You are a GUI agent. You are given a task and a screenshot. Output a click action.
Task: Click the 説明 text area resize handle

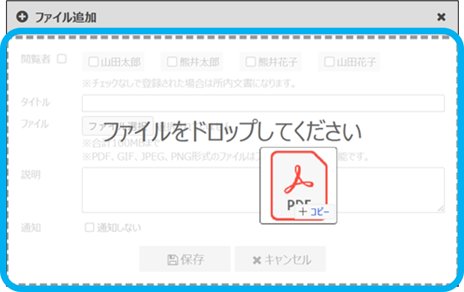pyautogui.click(x=441, y=209)
